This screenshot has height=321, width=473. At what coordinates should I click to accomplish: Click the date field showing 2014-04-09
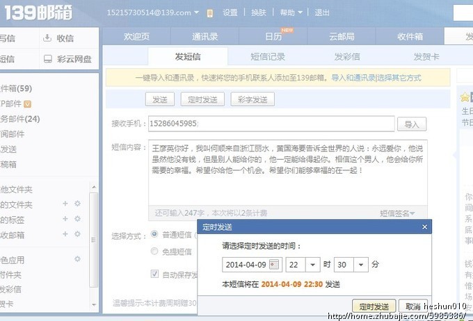pos(252,265)
